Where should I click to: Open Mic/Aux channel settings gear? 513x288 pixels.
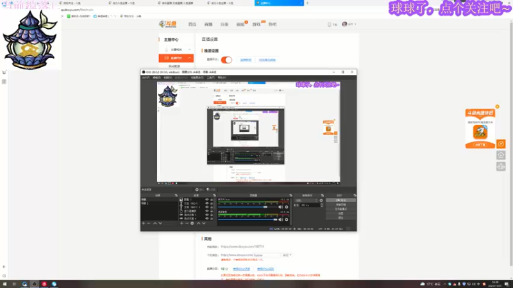click(x=287, y=207)
